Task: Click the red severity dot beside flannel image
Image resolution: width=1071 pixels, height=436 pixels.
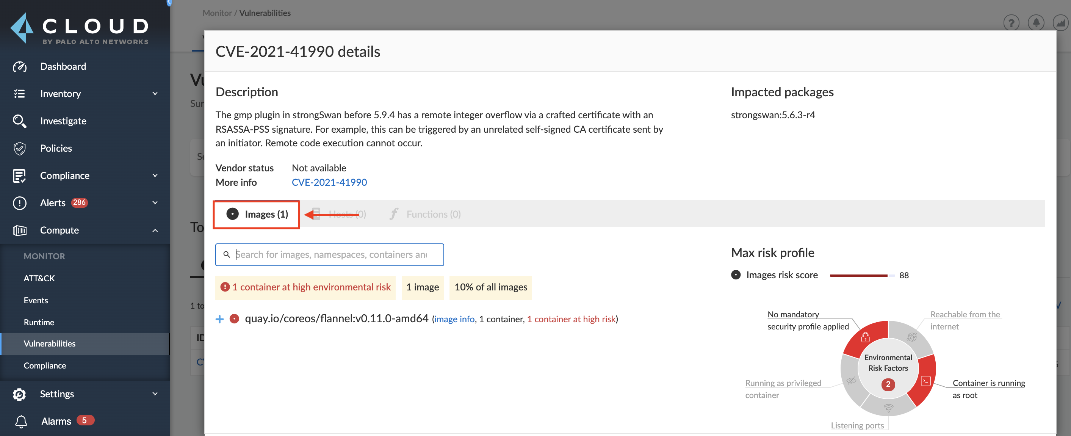Action: click(x=235, y=319)
